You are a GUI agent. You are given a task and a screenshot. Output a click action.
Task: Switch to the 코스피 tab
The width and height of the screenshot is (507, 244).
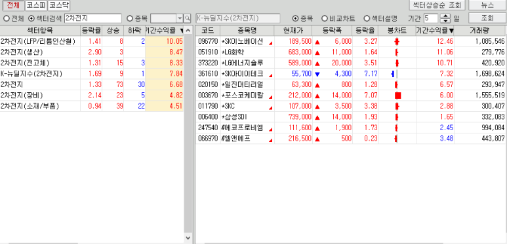(x=36, y=5)
